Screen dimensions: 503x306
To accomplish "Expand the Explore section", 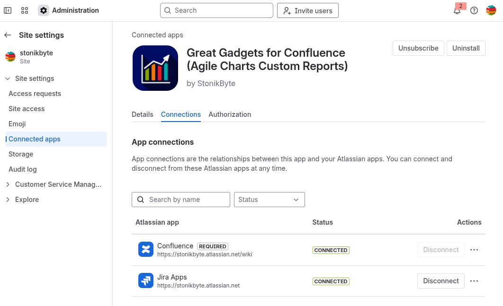I will (8, 200).
